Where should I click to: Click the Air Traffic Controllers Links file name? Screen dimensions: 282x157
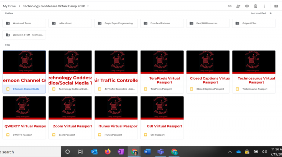120,89
